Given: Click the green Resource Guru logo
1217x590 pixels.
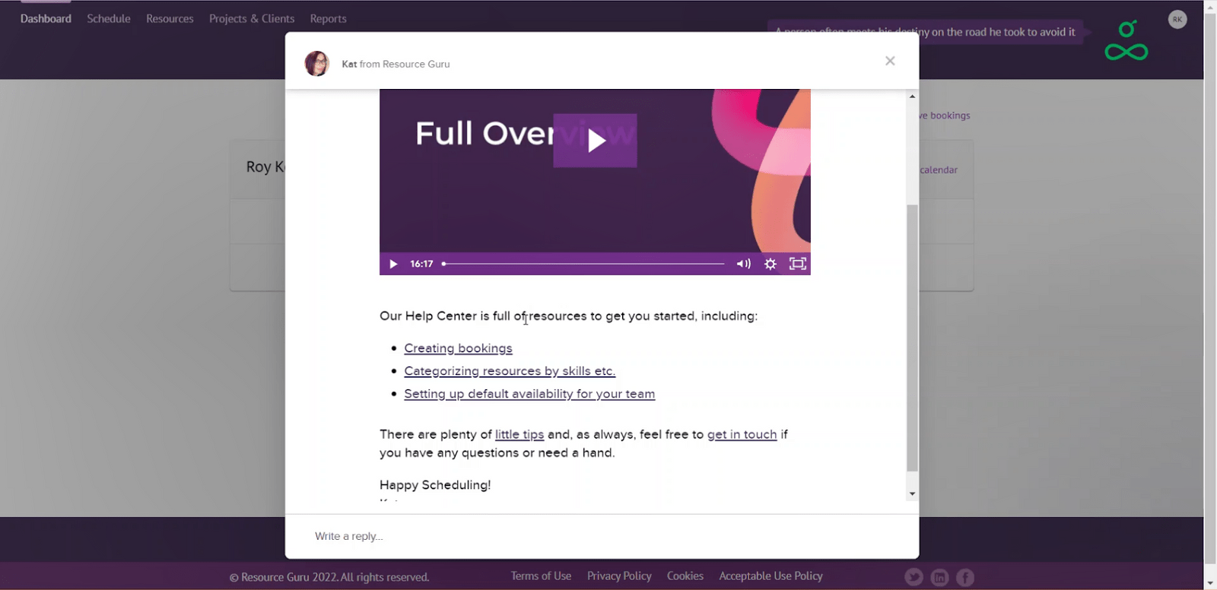Looking at the screenshot, I should coord(1126,41).
